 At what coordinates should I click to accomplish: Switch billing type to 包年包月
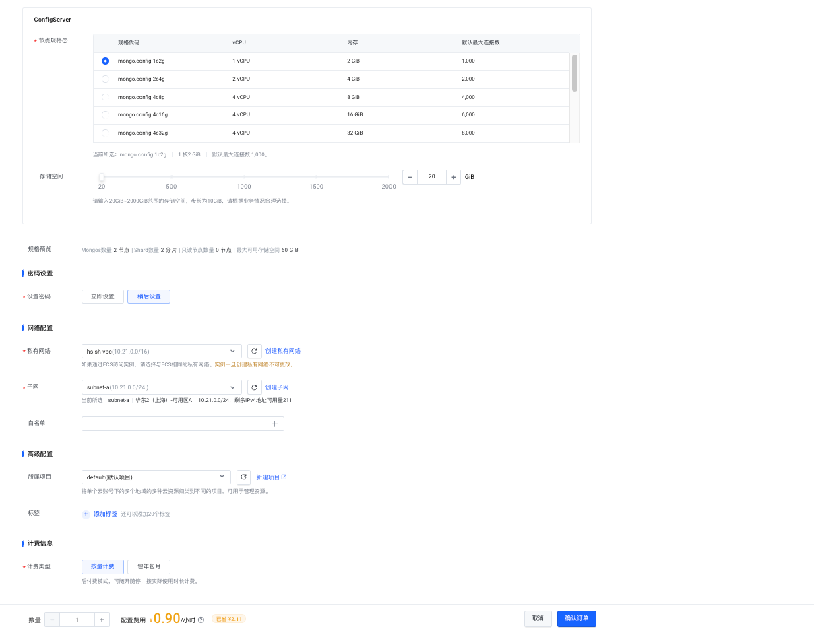(148, 566)
